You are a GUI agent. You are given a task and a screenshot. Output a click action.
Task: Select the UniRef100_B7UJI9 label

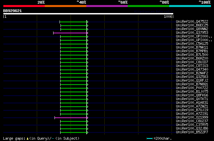(x=192, y=110)
